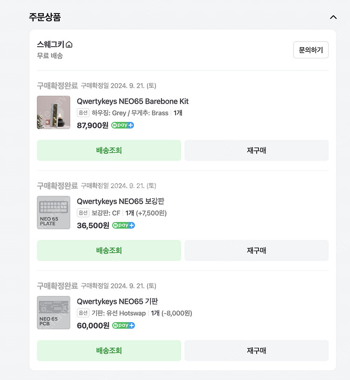Click 배송조회 for the NEO65 보강판
Image resolution: width=350 pixels, height=380 pixels.
tap(109, 250)
